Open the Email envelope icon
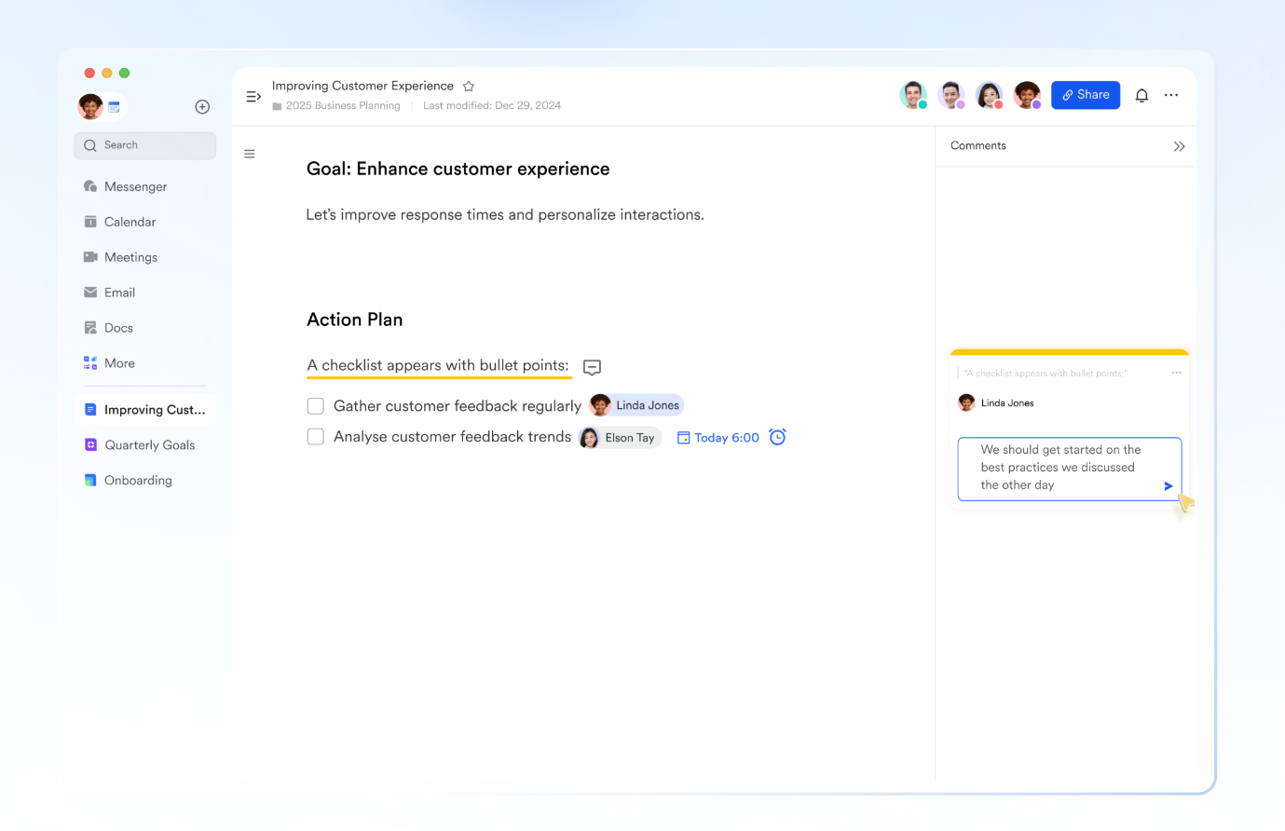The width and height of the screenshot is (1285, 831). (90, 293)
